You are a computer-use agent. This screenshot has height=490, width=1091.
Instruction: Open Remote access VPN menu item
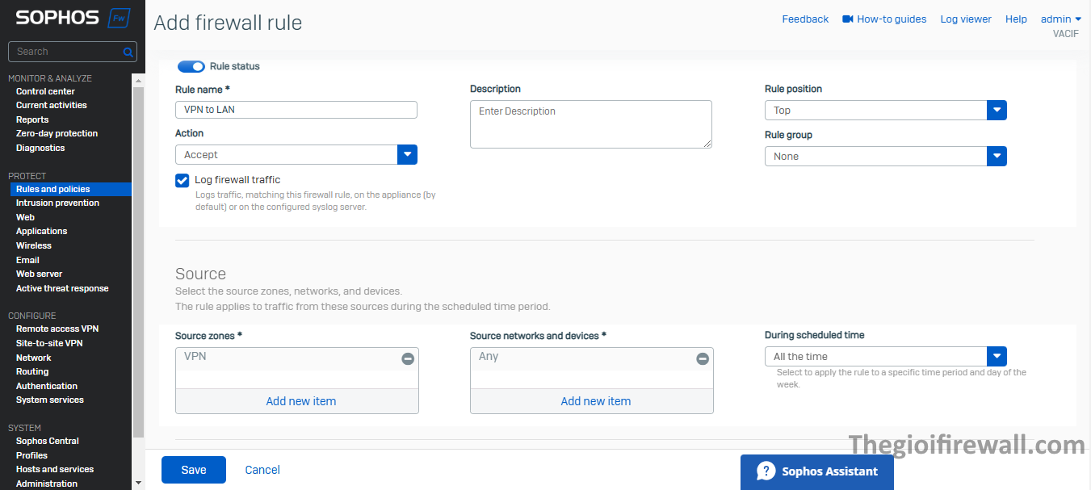57,329
